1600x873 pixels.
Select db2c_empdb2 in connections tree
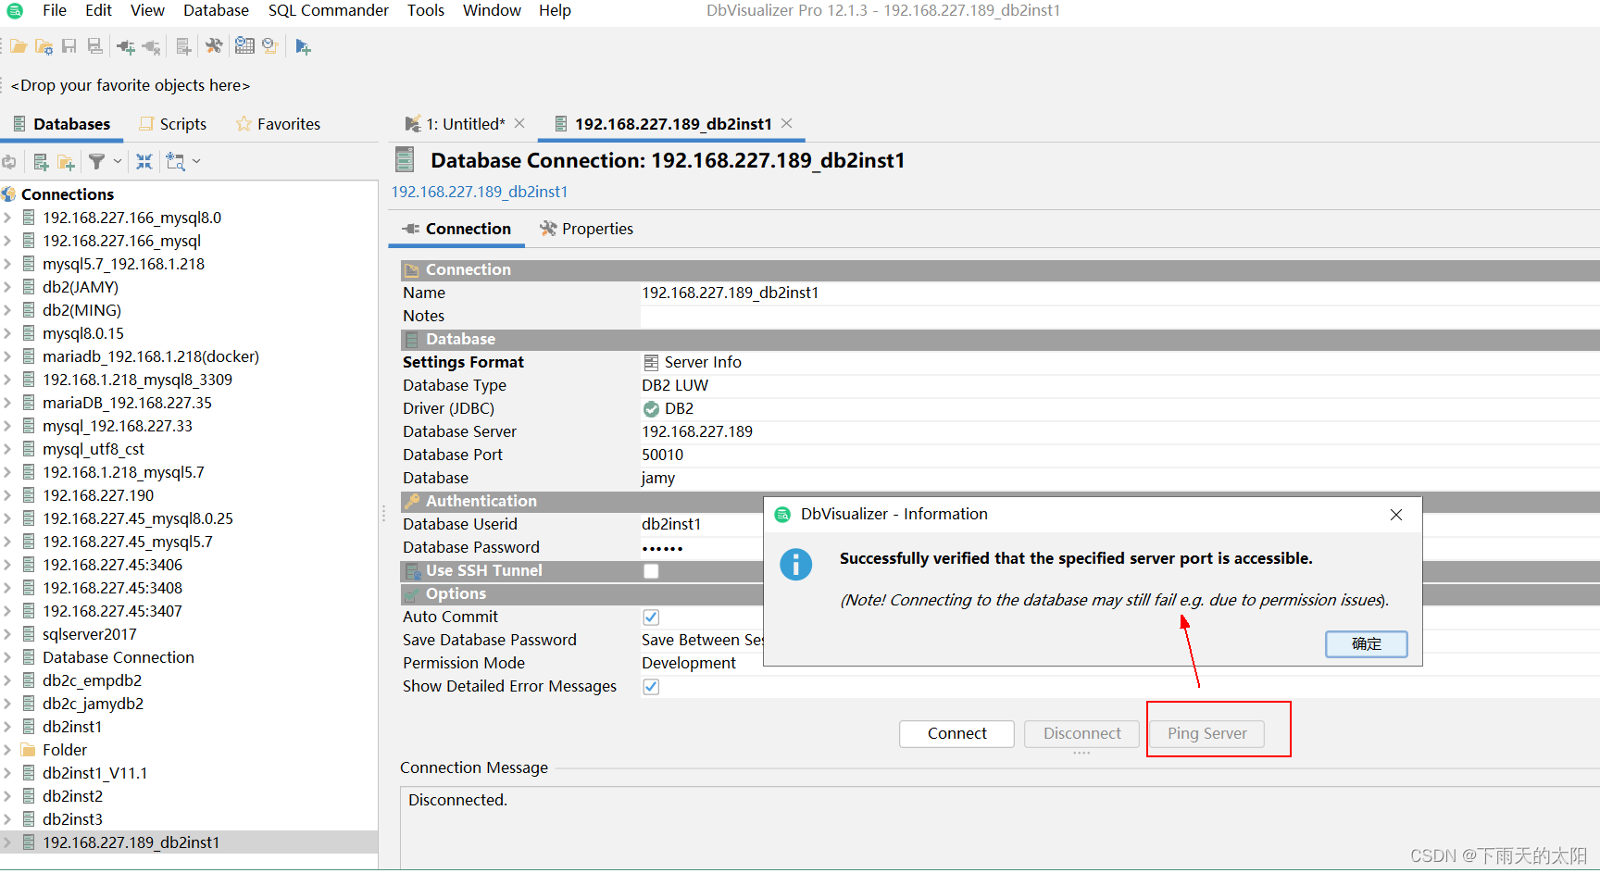click(x=92, y=680)
